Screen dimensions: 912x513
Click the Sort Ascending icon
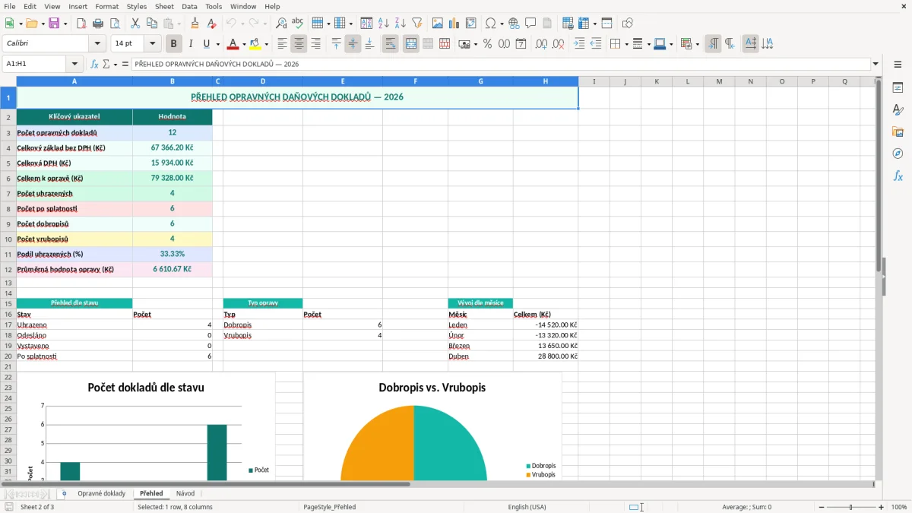[x=384, y=24]
